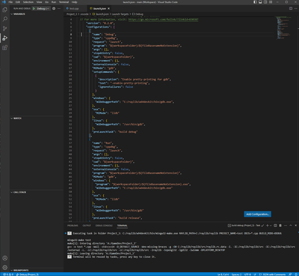Open the Search view icon
This screenshot has height=276, width=299.
click(x=5, y=19)
